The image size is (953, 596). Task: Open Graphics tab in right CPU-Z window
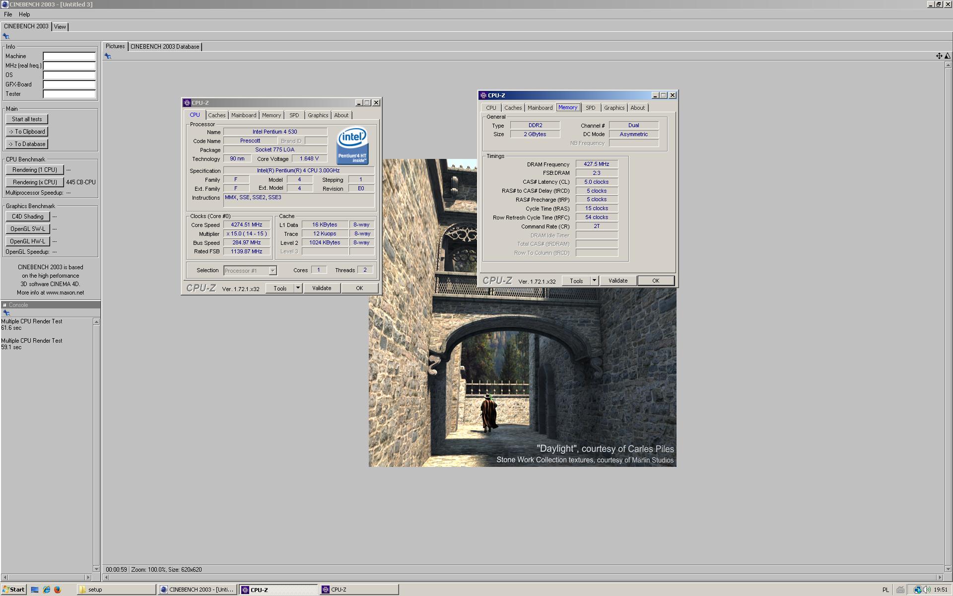pyautogui.click(x=614, y=108)
